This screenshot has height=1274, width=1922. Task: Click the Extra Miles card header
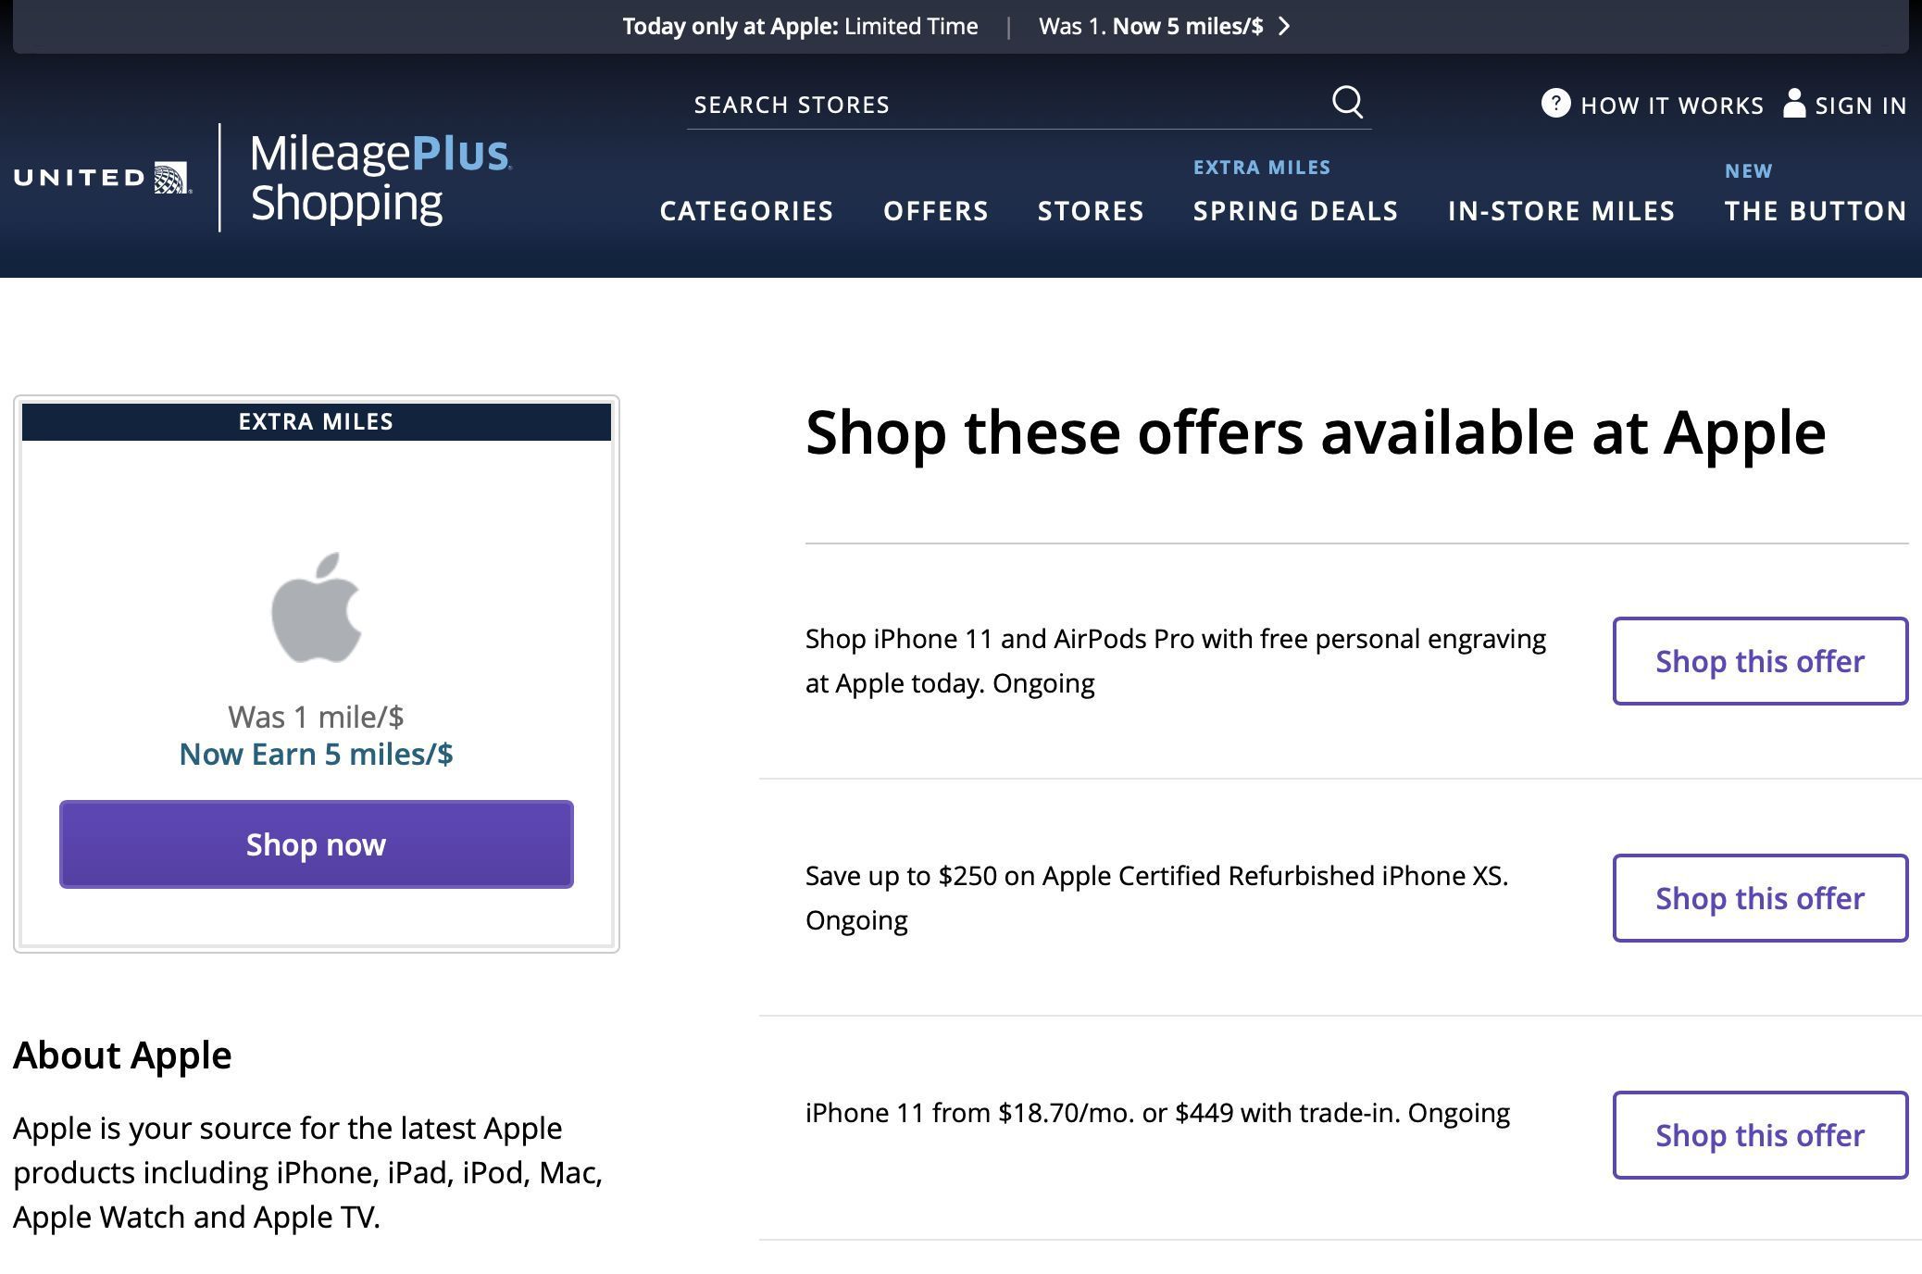(317, 422)
